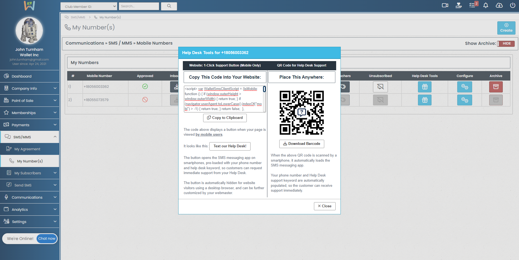The image size is (519, 260).
Task: Click the Create button
Action: tap(506, 28)
